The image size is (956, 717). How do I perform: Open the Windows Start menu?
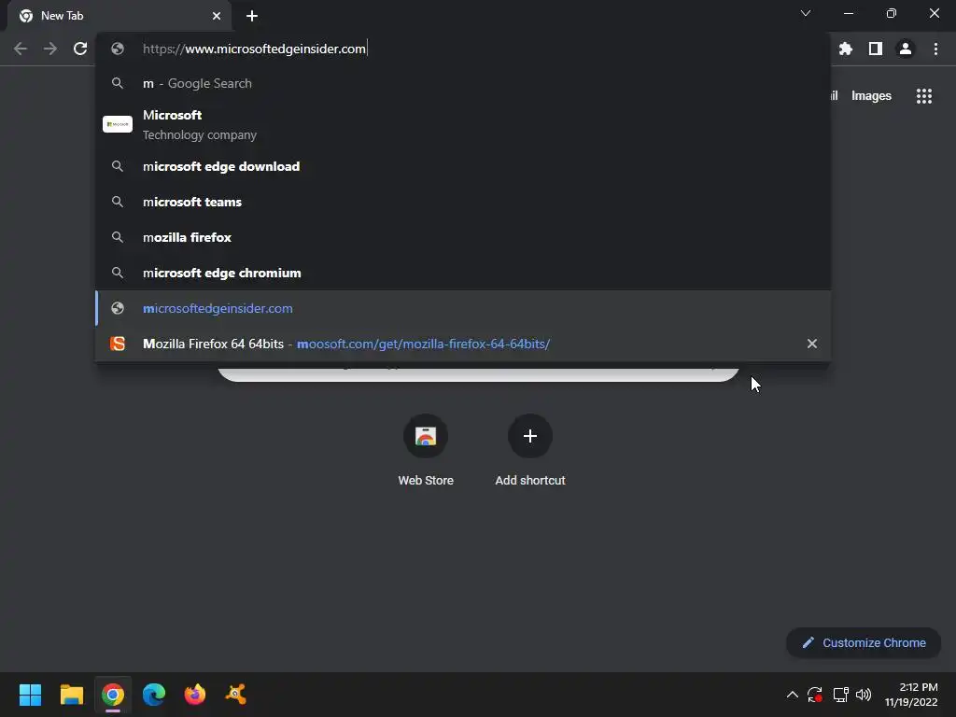[x=30, y=695]
